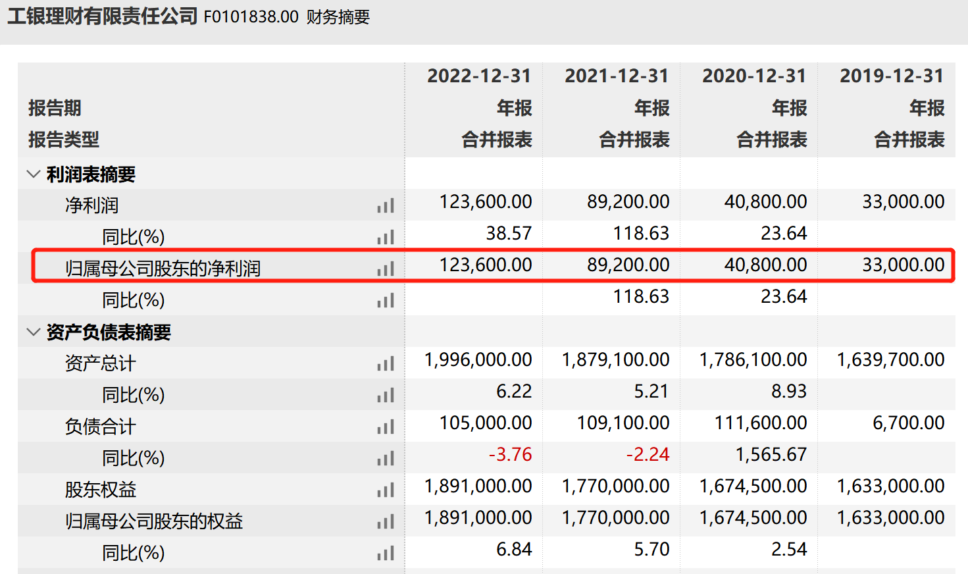The height and width of the screenshot is (574, 968).
Task: Select value 1,879,100.00 in 资产总计 row
Action: click(616, 359)
